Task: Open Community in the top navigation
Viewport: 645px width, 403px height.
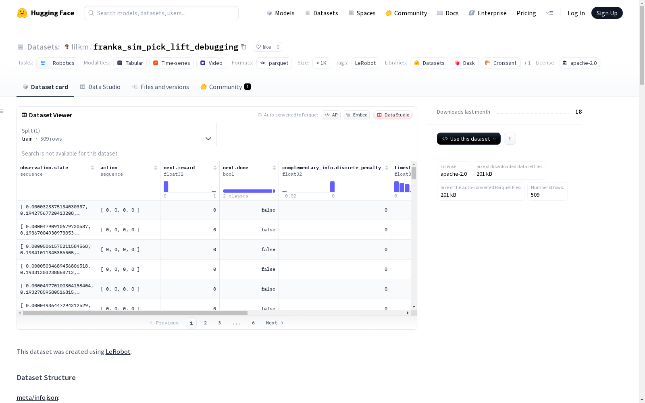Action: coord(406,13)
